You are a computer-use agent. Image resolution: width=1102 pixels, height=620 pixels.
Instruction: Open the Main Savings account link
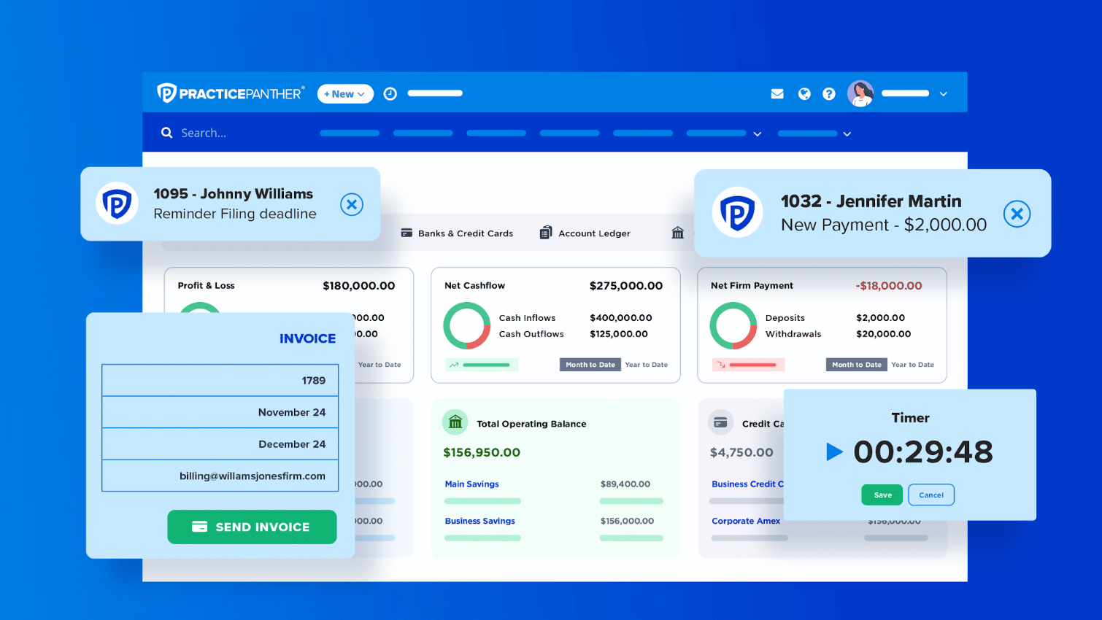click(x=472, y=484)
